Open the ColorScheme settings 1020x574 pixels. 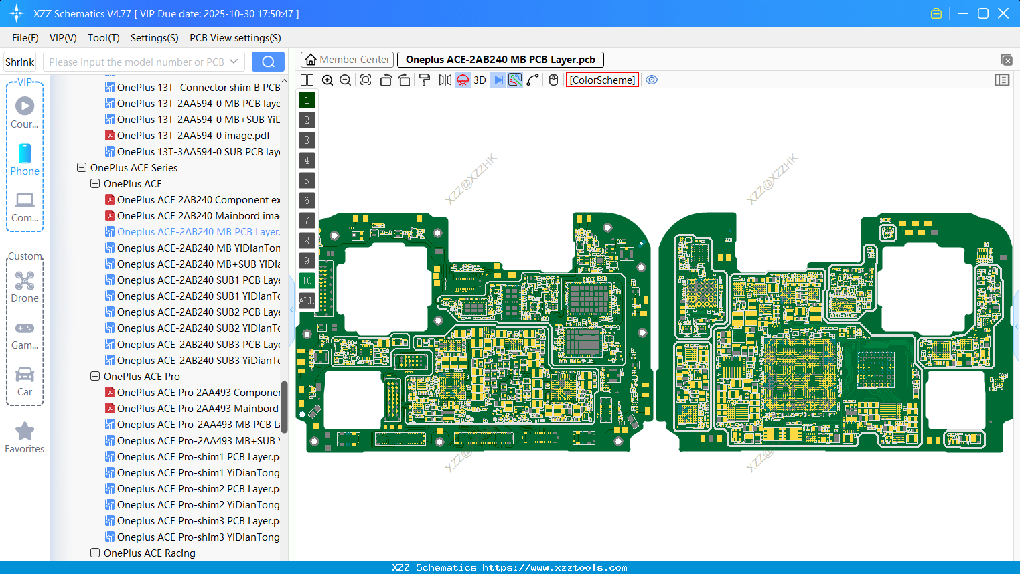click(x=601, y=80)
